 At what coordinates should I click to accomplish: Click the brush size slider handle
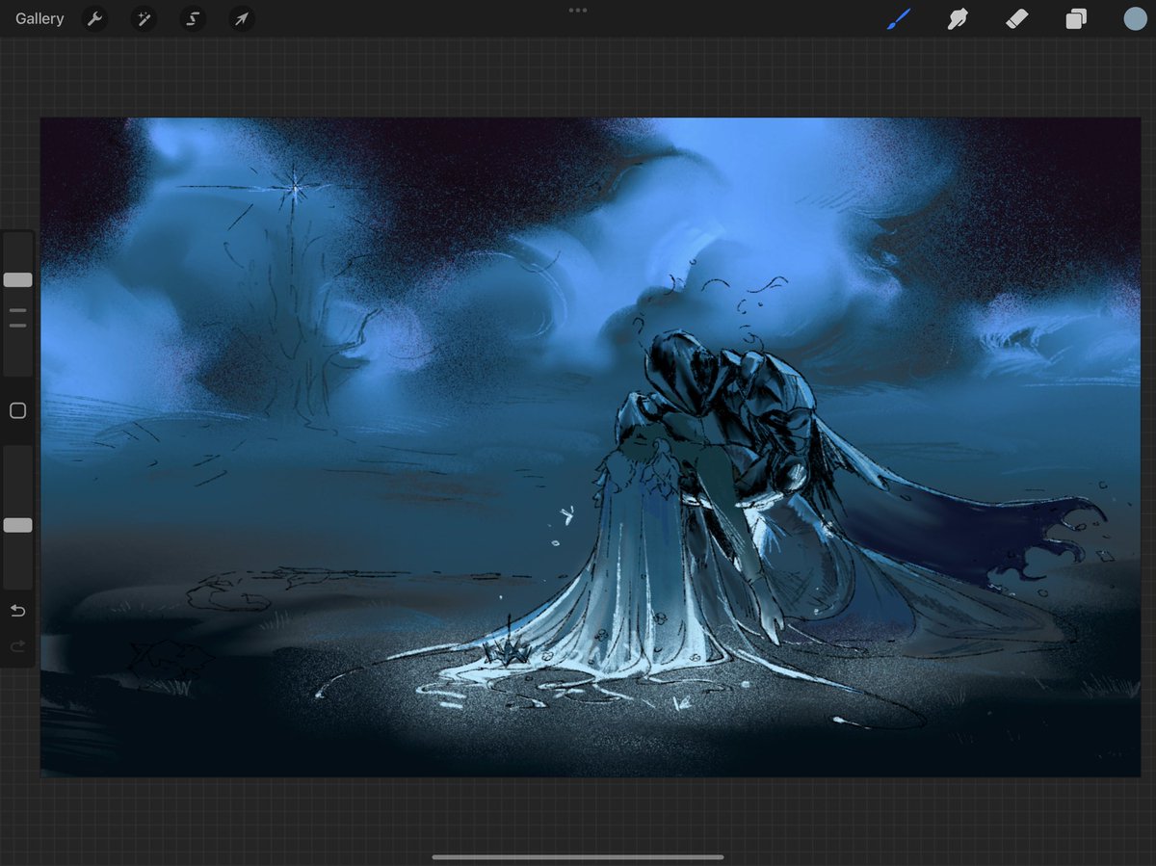coord(17,279)
